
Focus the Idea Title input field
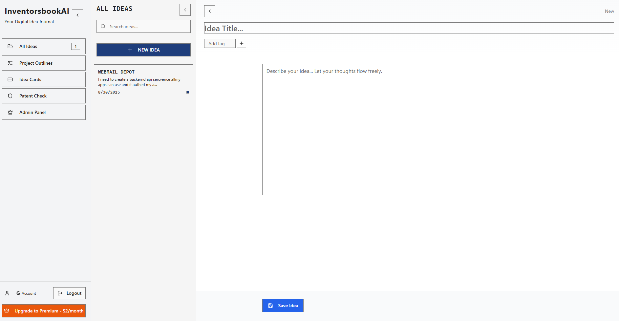[x=409, y=28]
